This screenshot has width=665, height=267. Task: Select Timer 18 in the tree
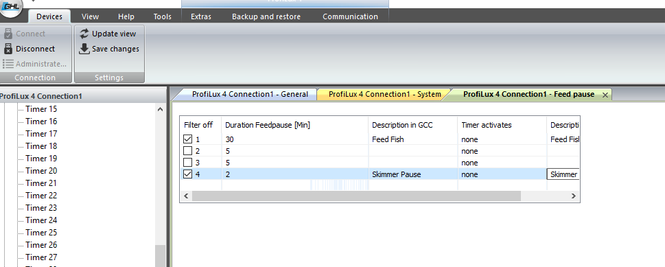pyautogui.click(x=41, y=146)
